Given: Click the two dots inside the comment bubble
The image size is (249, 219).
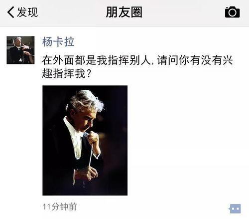Looking at the screenshot, I should (x=236, y=209).
